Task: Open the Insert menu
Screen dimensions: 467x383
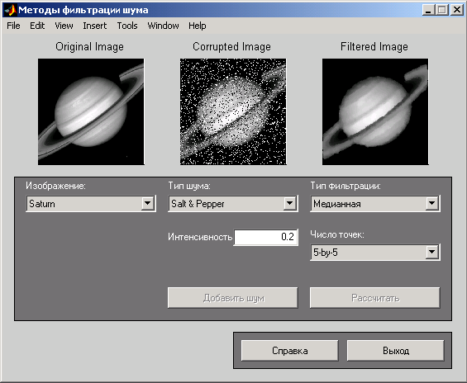Action: (95, 26)
